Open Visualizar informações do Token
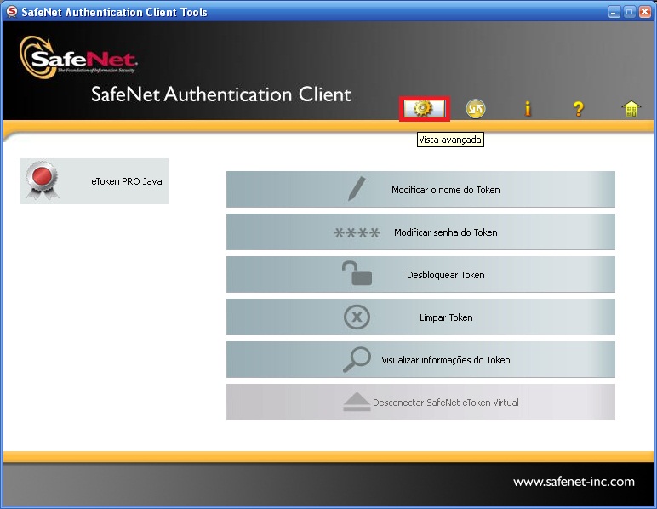The width and height of the screenshot is (657, 509). click(420, 360)
